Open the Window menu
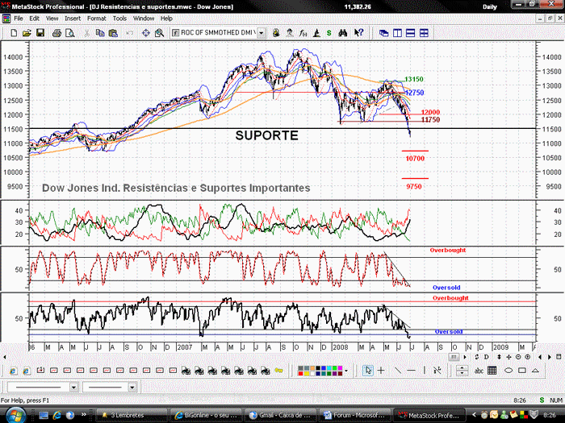 click(x=144, y=19)
